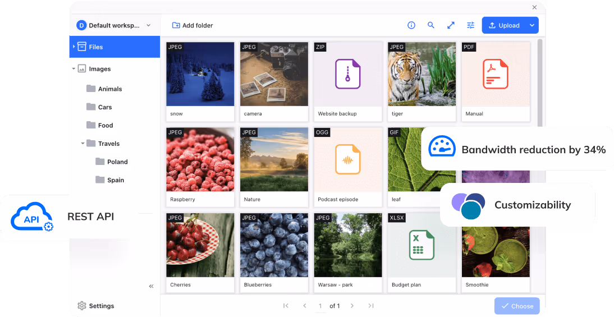
Task: Go to next page arrow
Action: point(352,306)
